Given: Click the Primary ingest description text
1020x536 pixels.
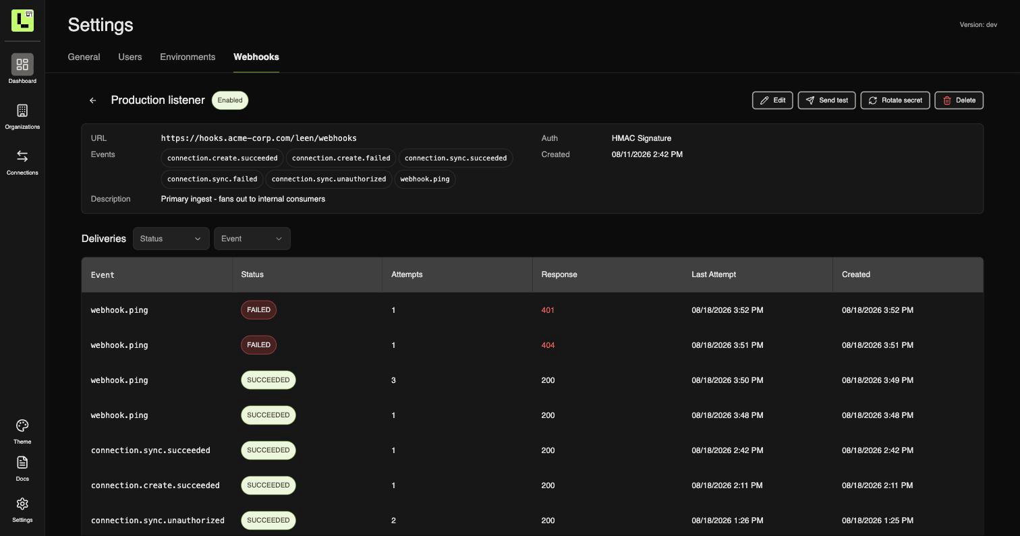Looking at the screenshot, I should 243,199.
